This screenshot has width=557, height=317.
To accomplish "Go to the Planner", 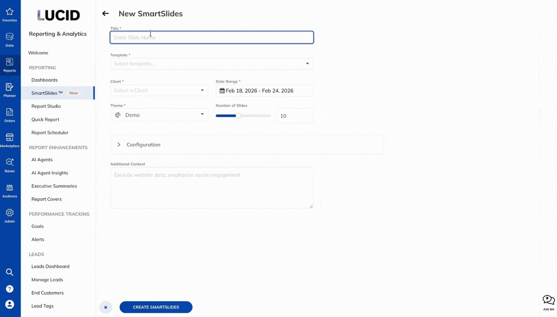I will (10, 90).
